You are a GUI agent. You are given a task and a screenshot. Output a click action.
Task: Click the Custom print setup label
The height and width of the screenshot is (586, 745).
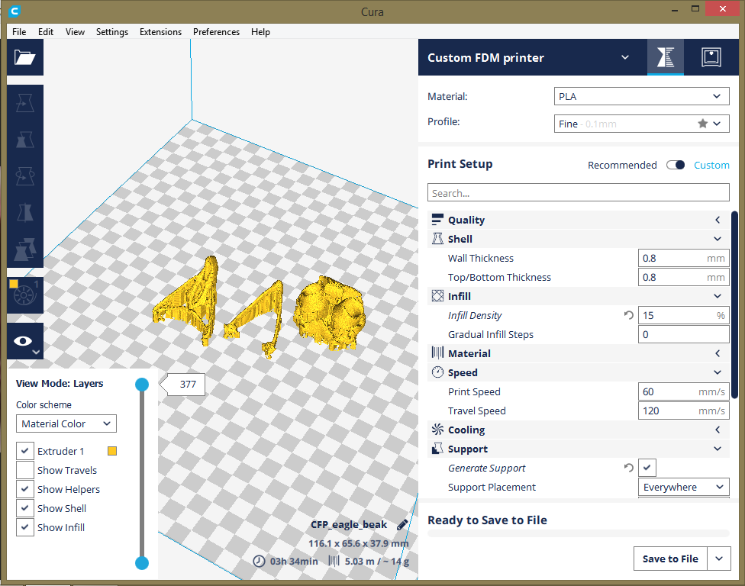[x=711, y=165]
